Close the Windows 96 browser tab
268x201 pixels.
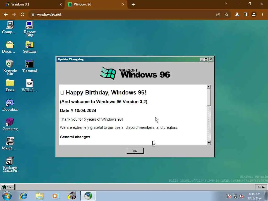[x=123, y=5]
